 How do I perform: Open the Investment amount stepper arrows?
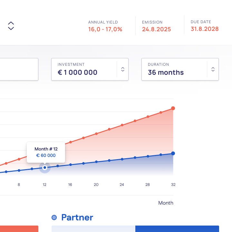pyautogui.click(x=122, y=69)
